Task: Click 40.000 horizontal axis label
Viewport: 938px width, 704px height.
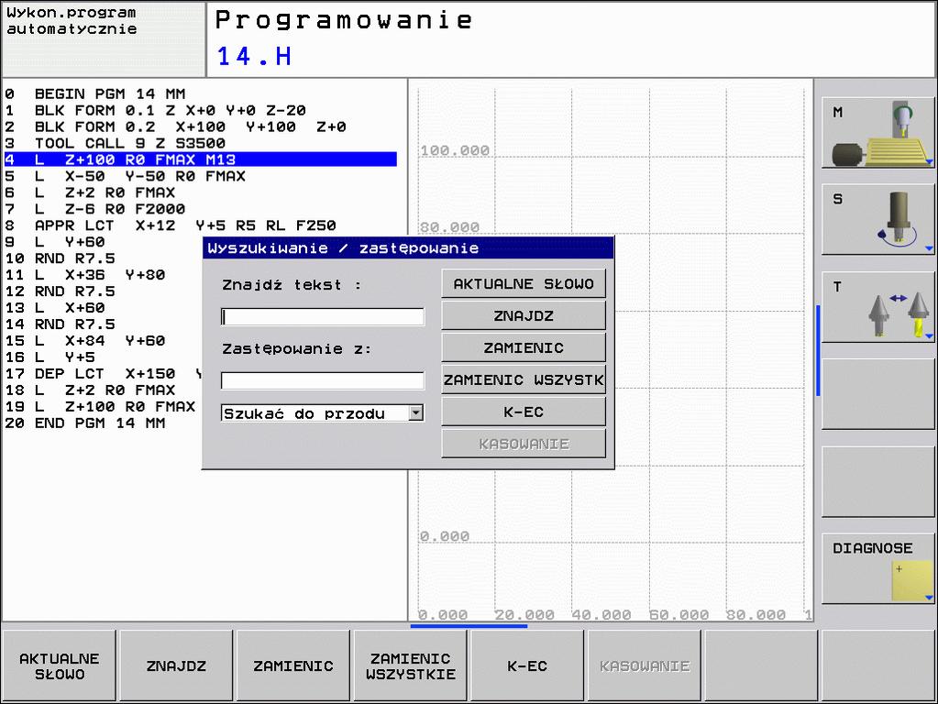Action: (601, 614)
